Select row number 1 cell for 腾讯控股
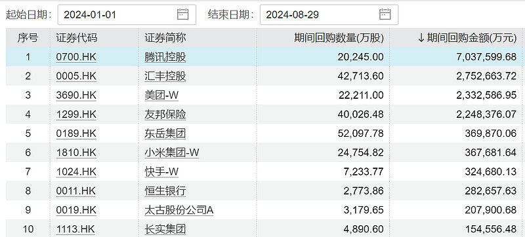This screenshot has width=525, height=237. click(28, 57)
